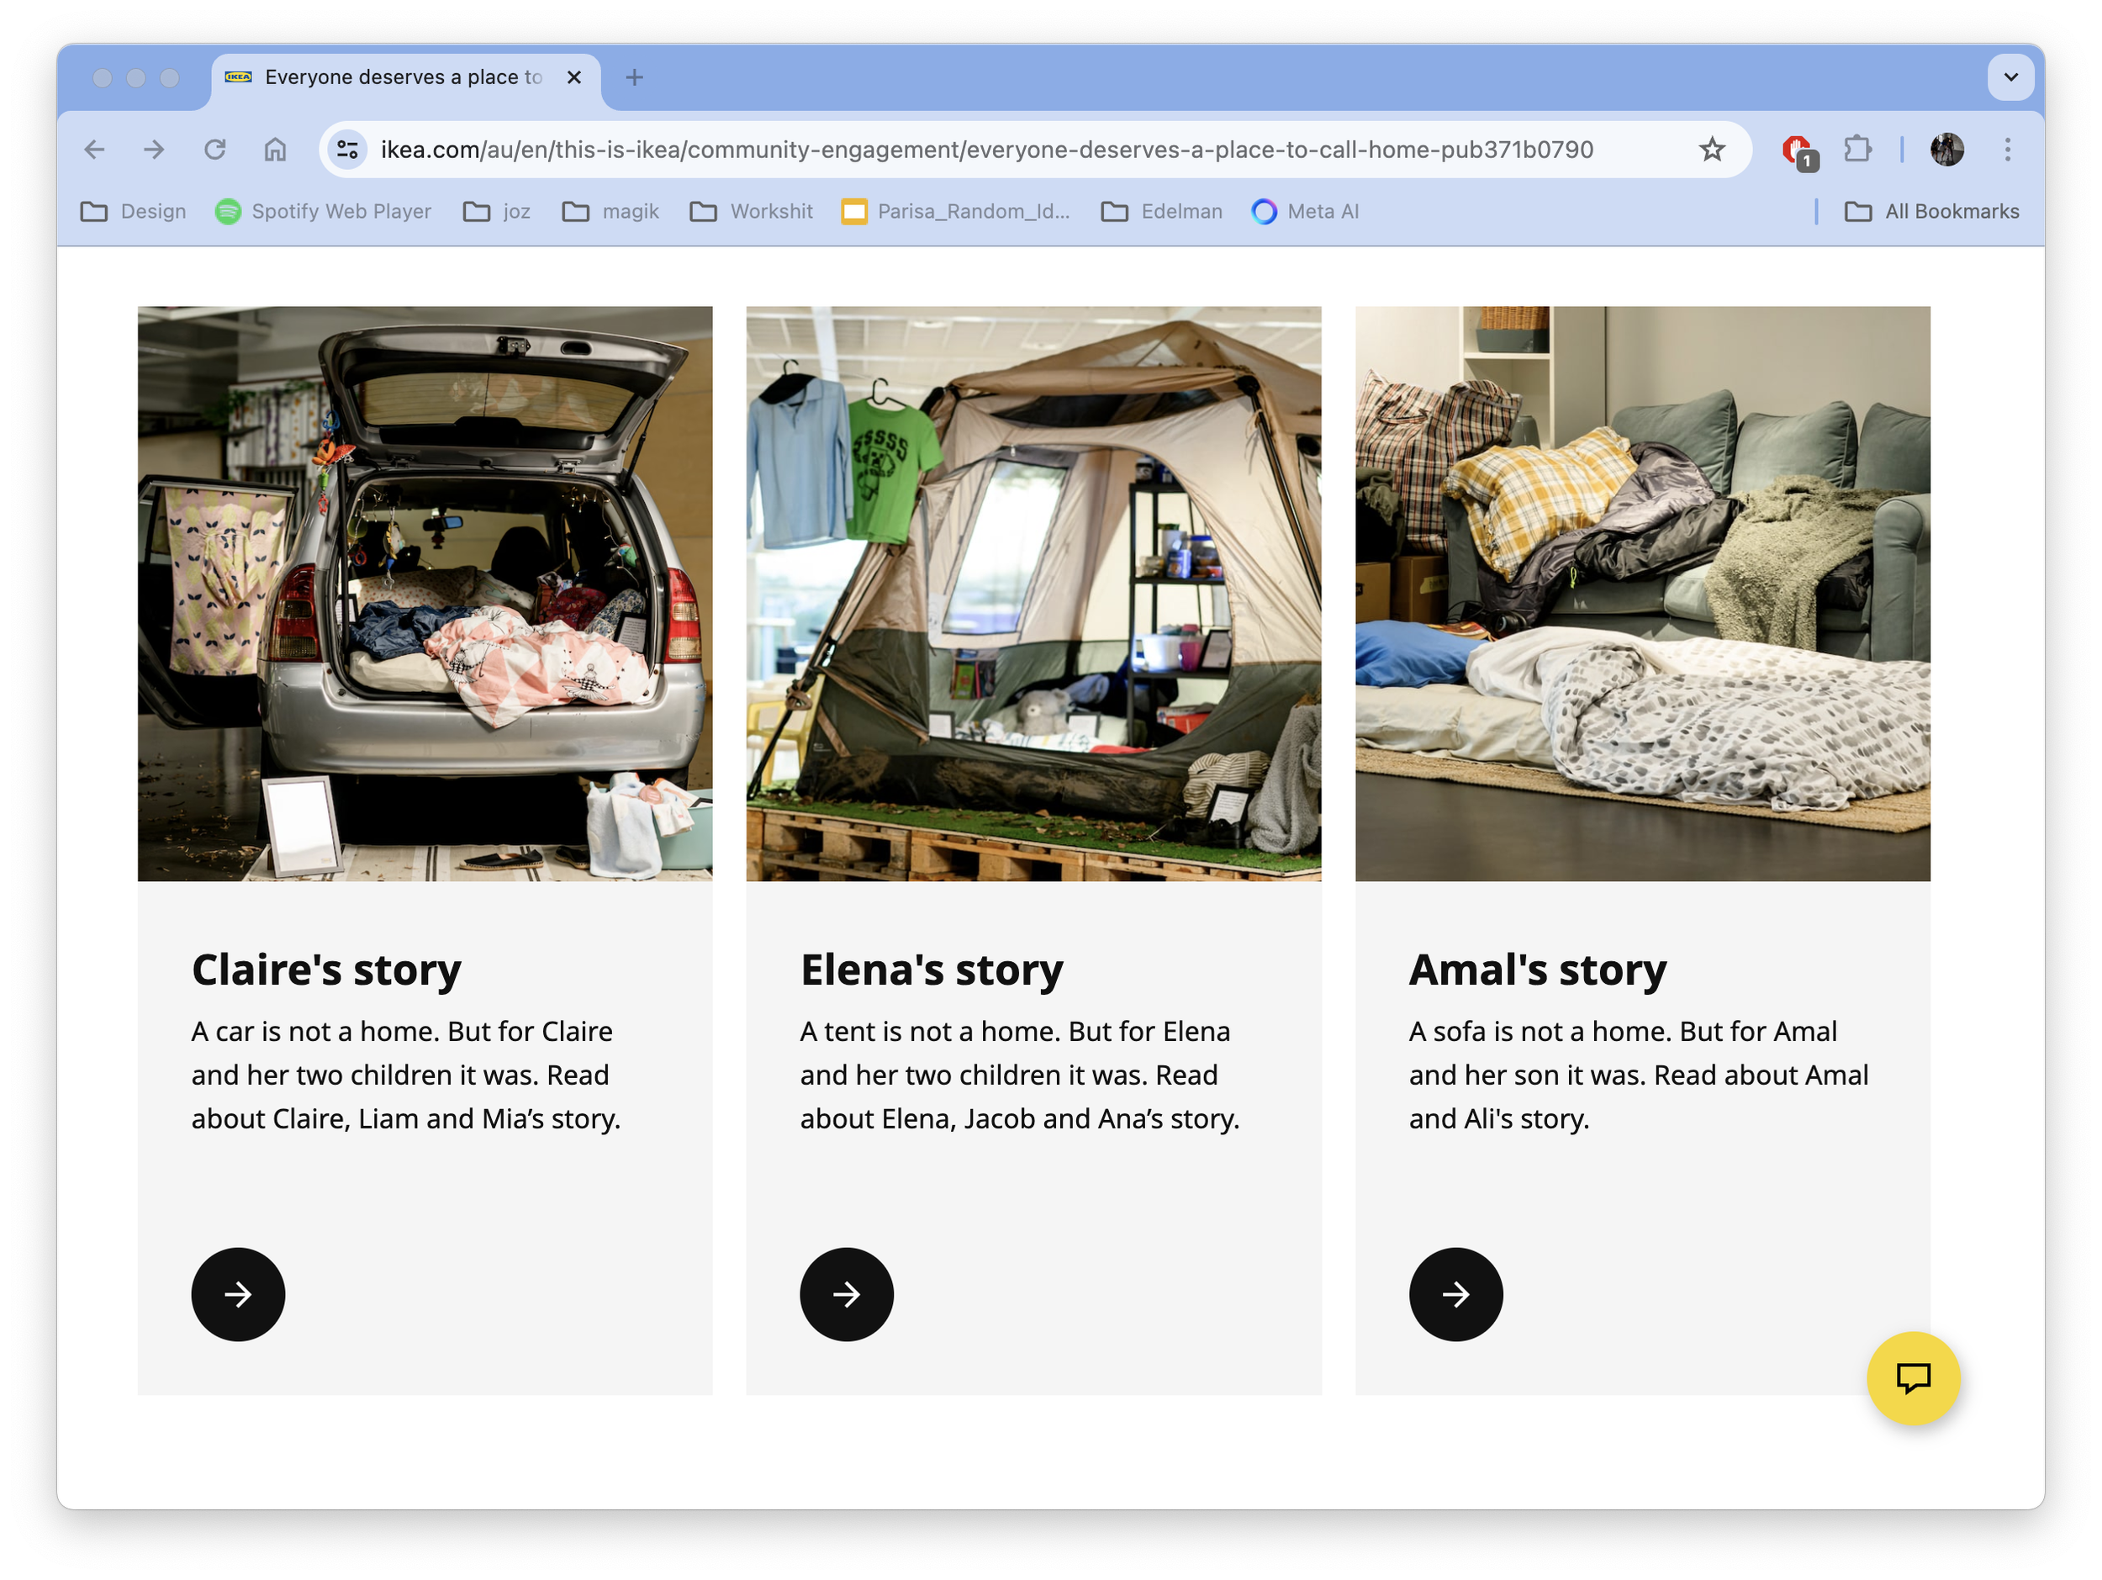The image size is (2102, 1580).
Task: Click the tent photo for Elena's story
Action: 1033,593
